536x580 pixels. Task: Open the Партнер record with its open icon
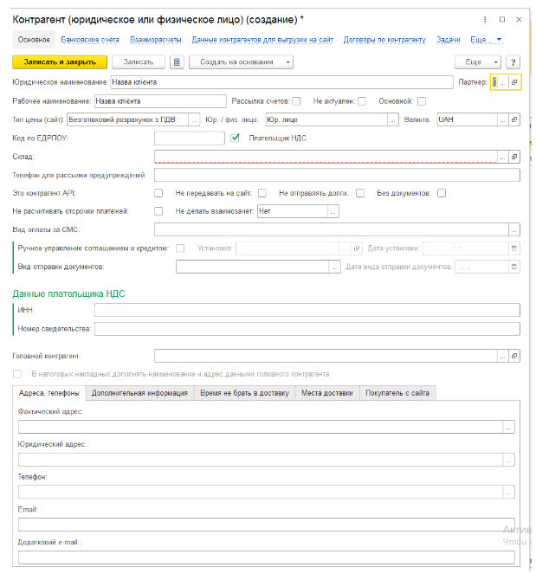pyautogui.click(x=514, y=82)
